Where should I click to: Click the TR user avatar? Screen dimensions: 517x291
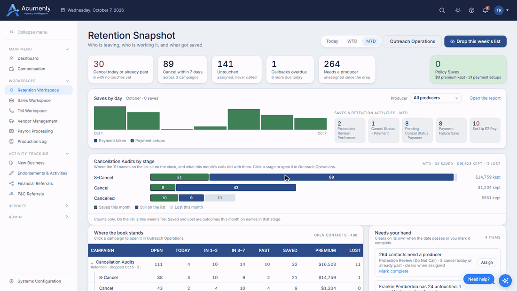click(x=499, y=10)
